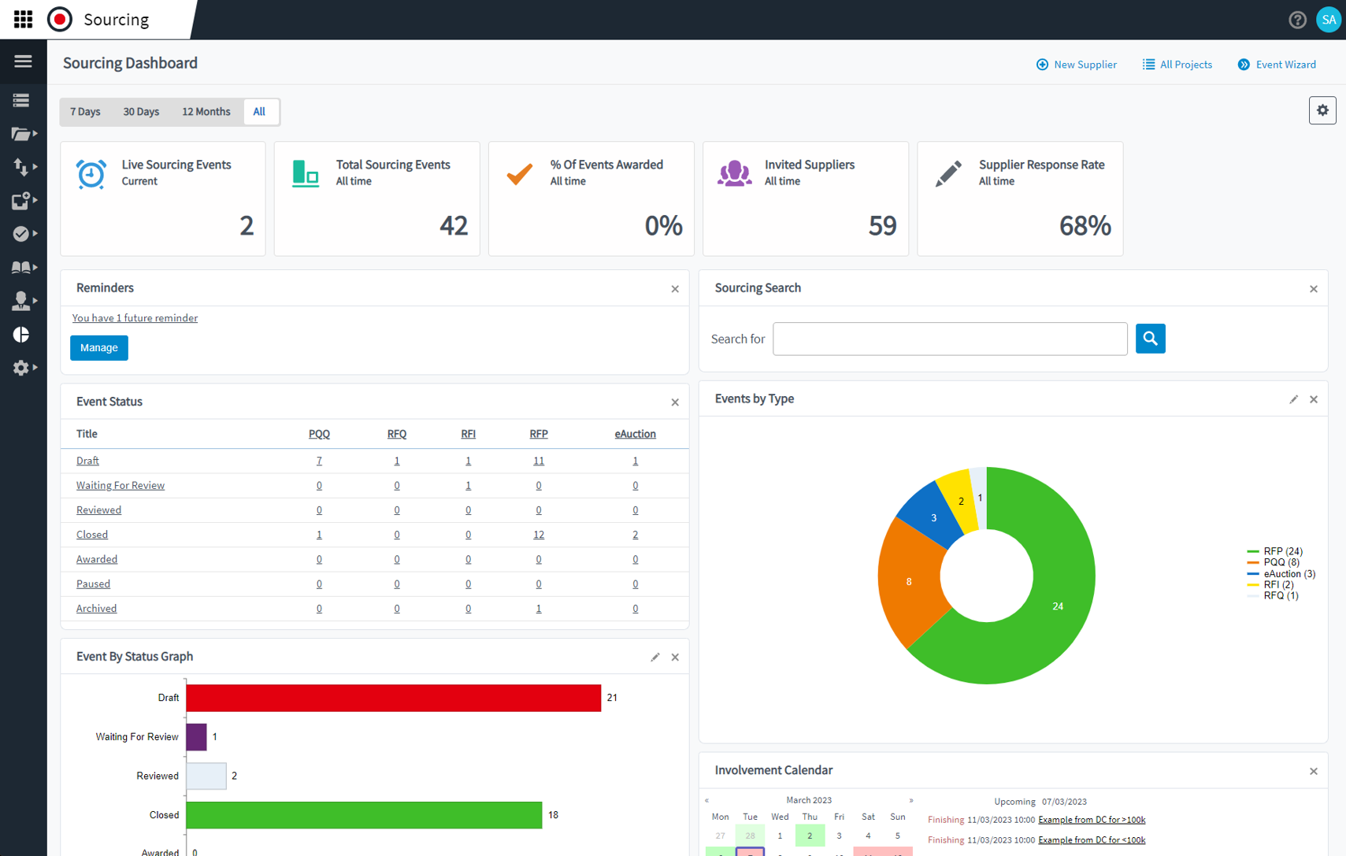This screenshot has height=856, width=1346.
Task: Select the green RFP segment in the donut chart
Action: click(1058, 606)
